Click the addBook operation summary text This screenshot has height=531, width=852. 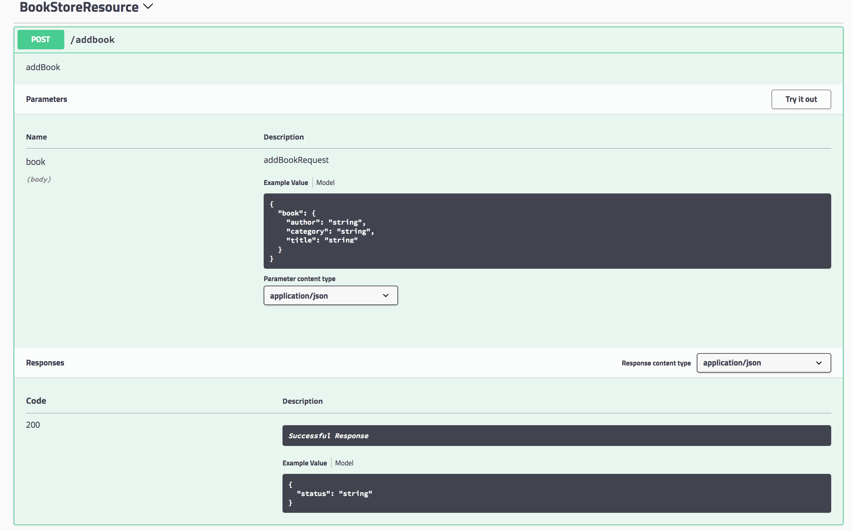43,67
